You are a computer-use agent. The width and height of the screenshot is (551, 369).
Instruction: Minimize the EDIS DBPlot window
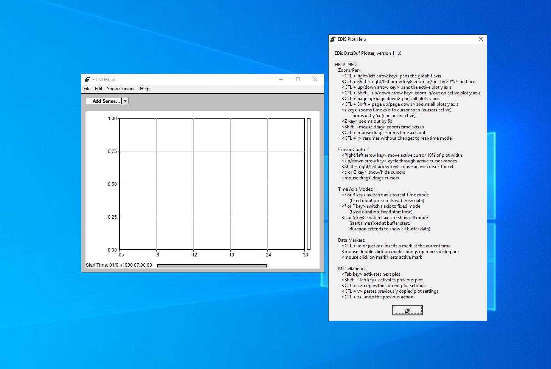tap(281, 80)
